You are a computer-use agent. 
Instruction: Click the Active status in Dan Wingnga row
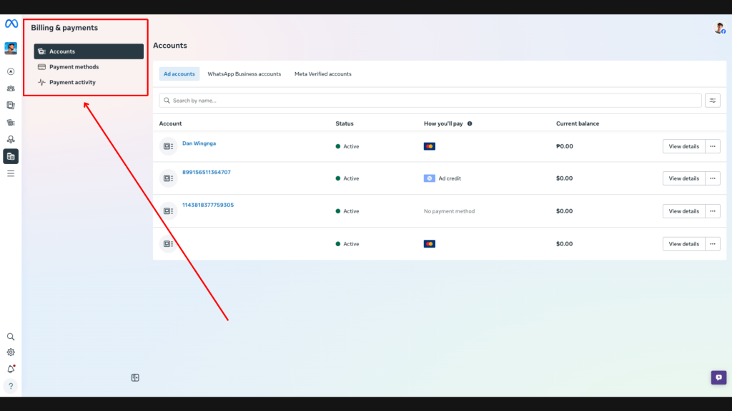(x=347, y=146)
